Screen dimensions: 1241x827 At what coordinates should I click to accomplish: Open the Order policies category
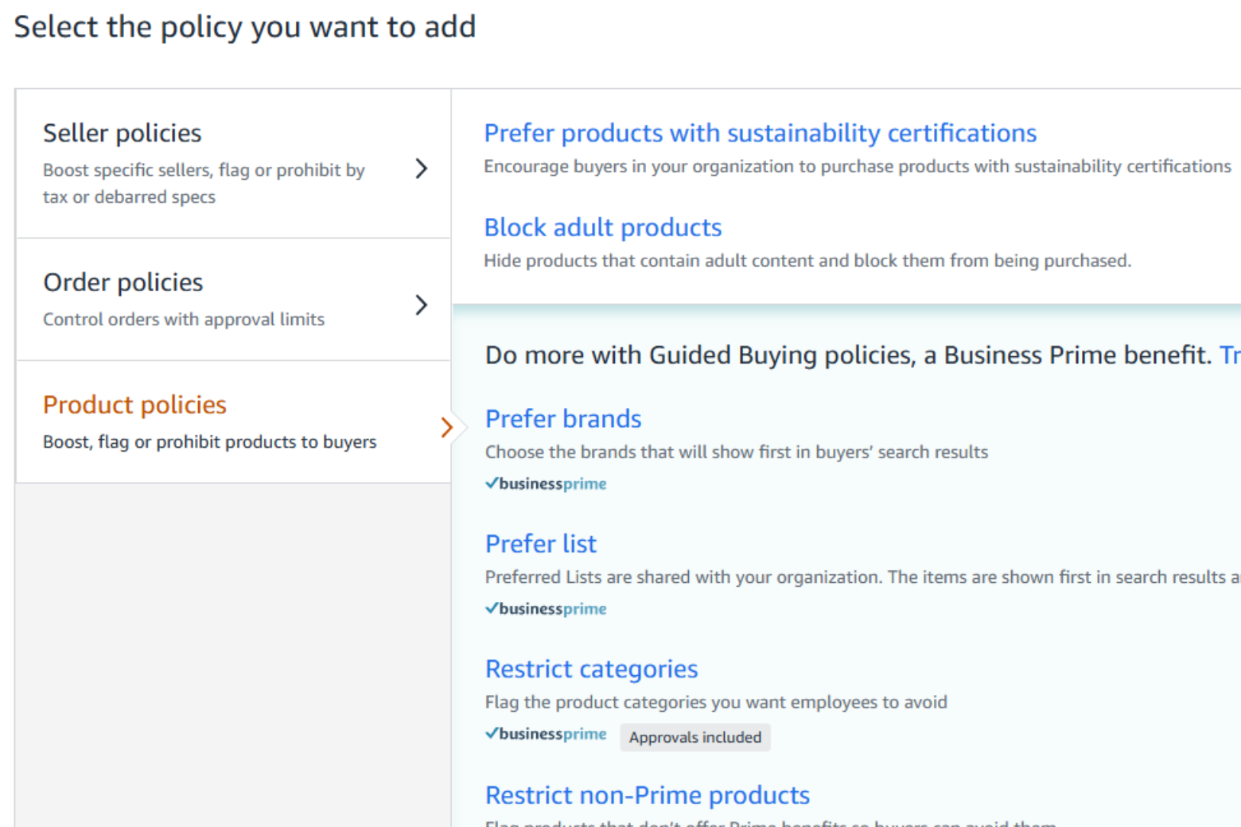(233, 300)
